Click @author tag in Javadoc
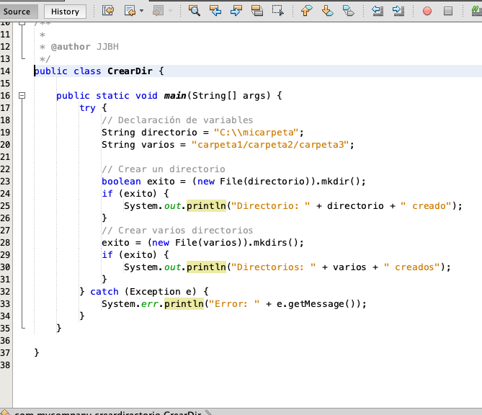This screenshot has height=415, width=482. pyautogui.click(x=71, y=47)
